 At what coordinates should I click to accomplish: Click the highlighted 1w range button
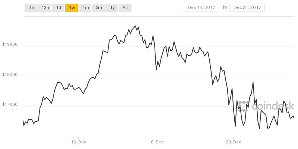(72, 7)
